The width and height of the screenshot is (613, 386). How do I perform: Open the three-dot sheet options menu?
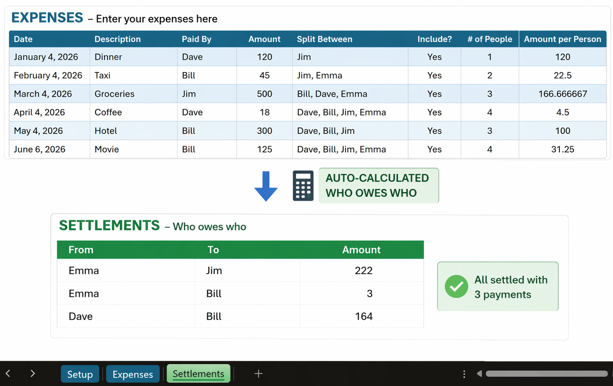(464, 374)
